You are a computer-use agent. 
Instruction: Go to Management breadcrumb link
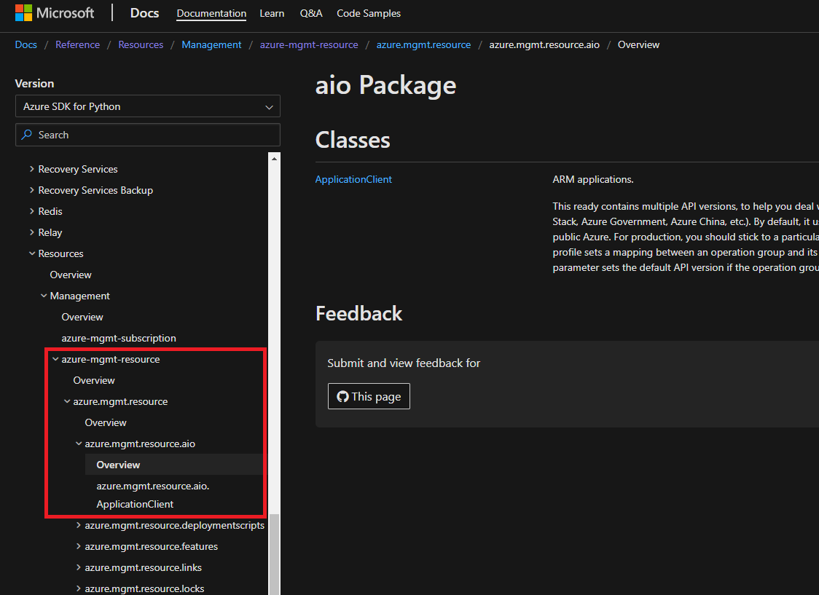[211, 45]
